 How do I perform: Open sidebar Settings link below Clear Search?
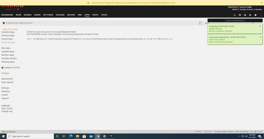[x=5, y=88]
